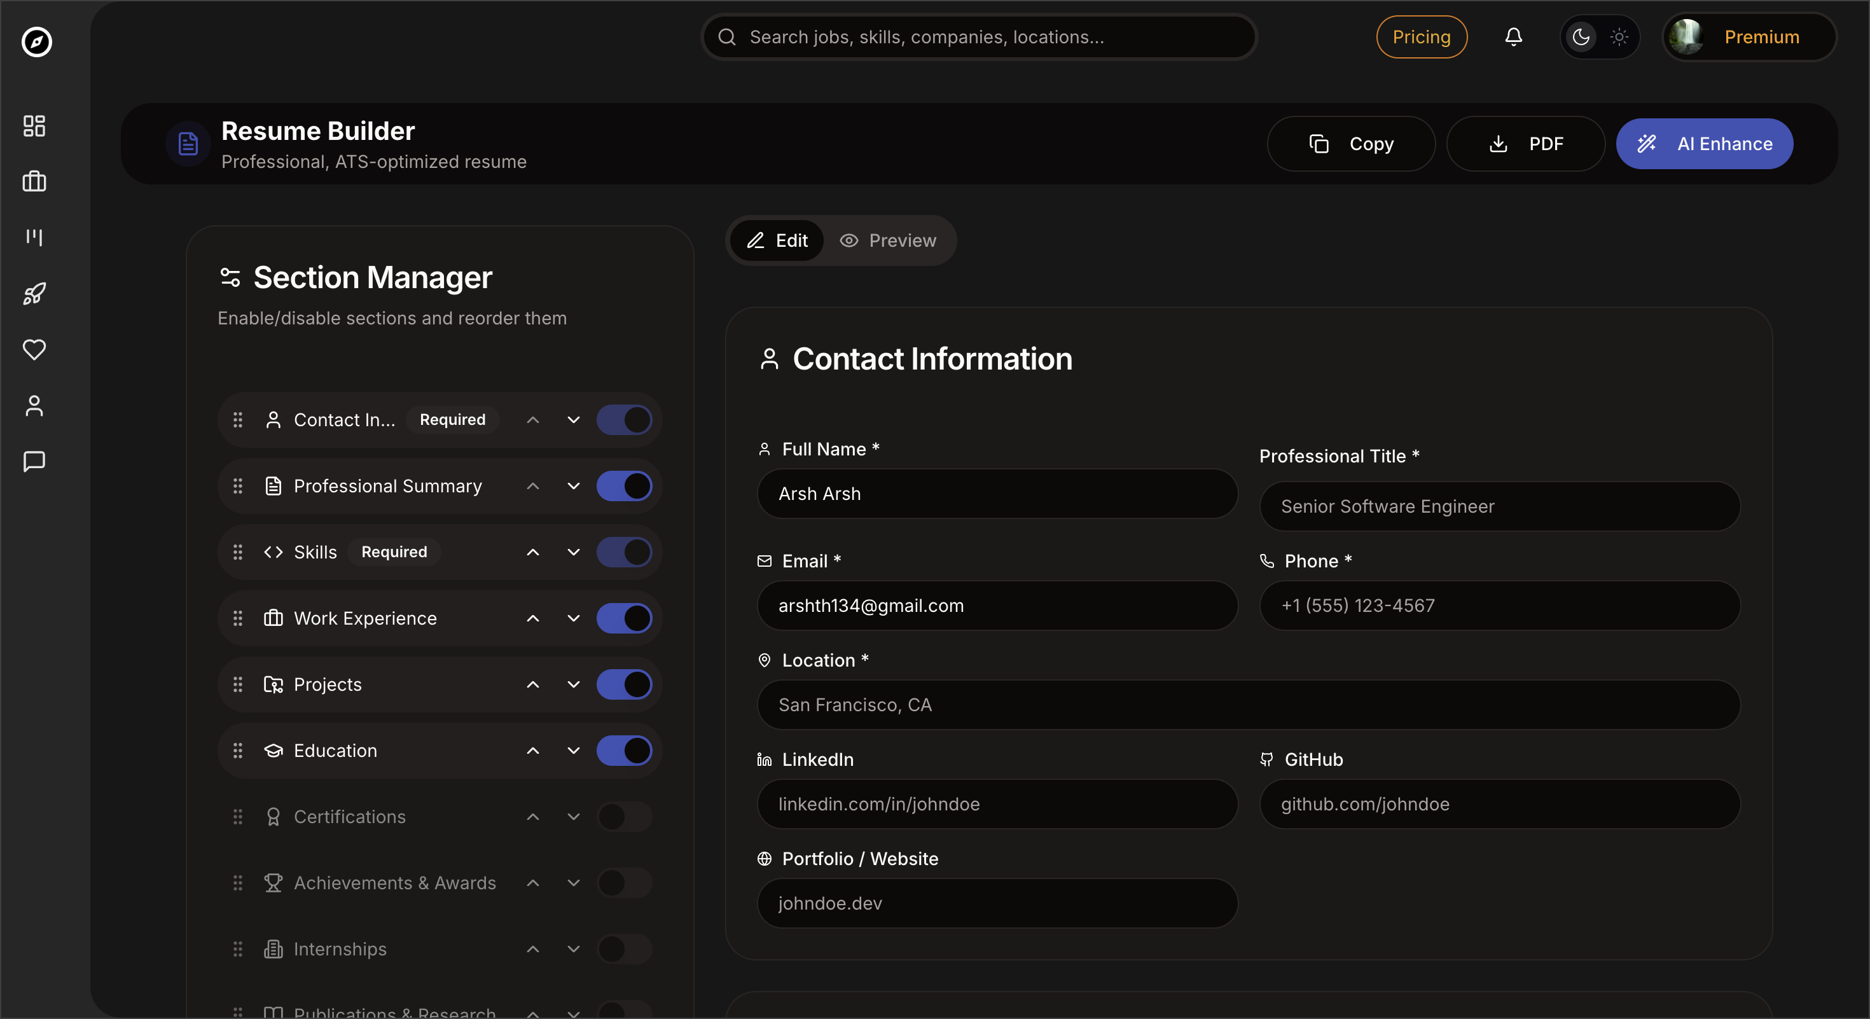Viewport: 1870px width, 1019px height.
Task: Click down chevron for Skills section
Action: (574, 552)
